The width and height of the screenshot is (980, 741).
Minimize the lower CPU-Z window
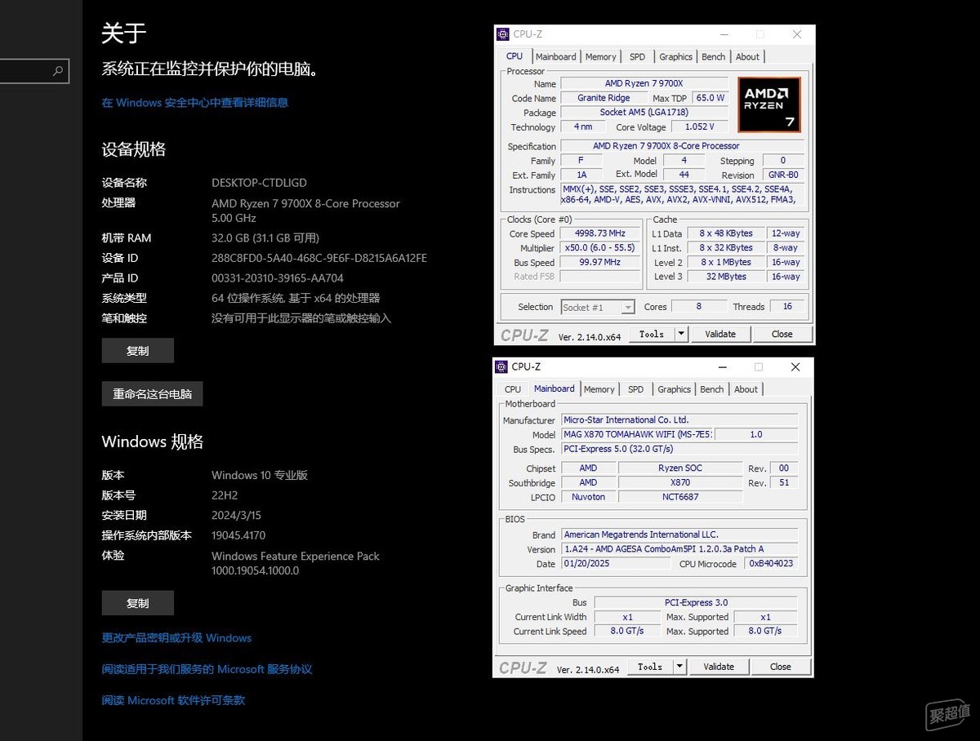721,367
